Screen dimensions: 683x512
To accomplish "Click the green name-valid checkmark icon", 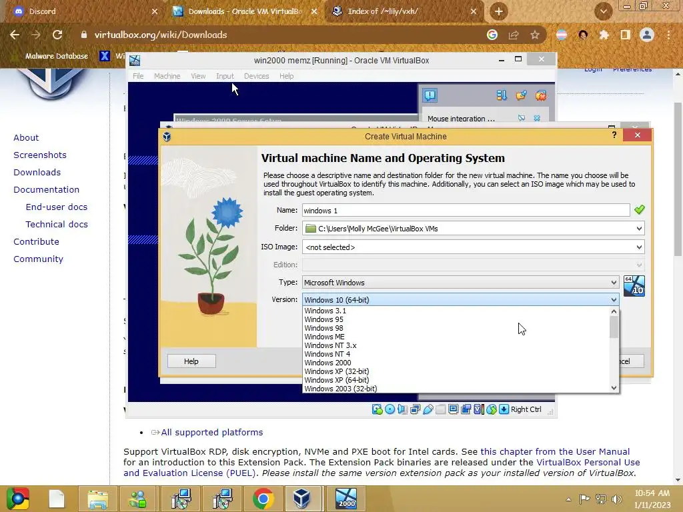I will point(639,210).
